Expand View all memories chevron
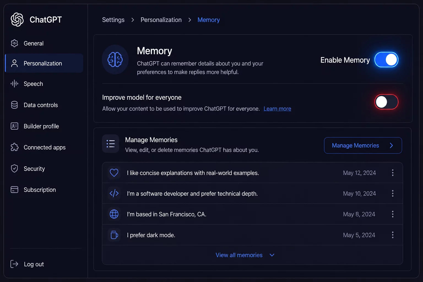The width and height of the screenshot is (423, 282). click(272, 255)
